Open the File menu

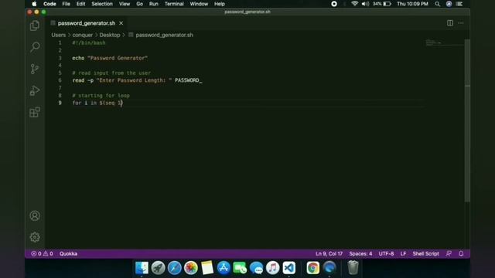66,4
